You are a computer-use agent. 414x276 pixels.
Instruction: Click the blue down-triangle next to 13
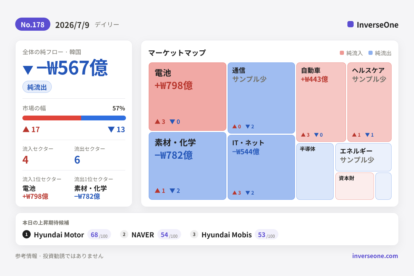[x=111, y=129]
